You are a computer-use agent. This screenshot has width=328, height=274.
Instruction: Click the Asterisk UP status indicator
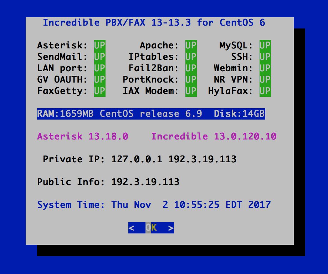point(100,45)
